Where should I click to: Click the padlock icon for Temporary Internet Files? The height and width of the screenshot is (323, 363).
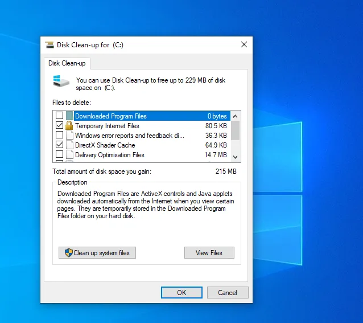69,126
